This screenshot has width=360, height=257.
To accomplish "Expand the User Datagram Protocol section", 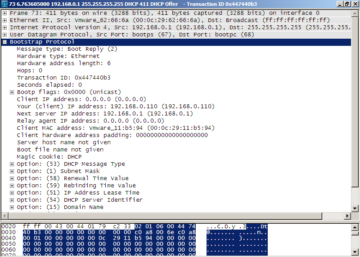I will [4, 35].
